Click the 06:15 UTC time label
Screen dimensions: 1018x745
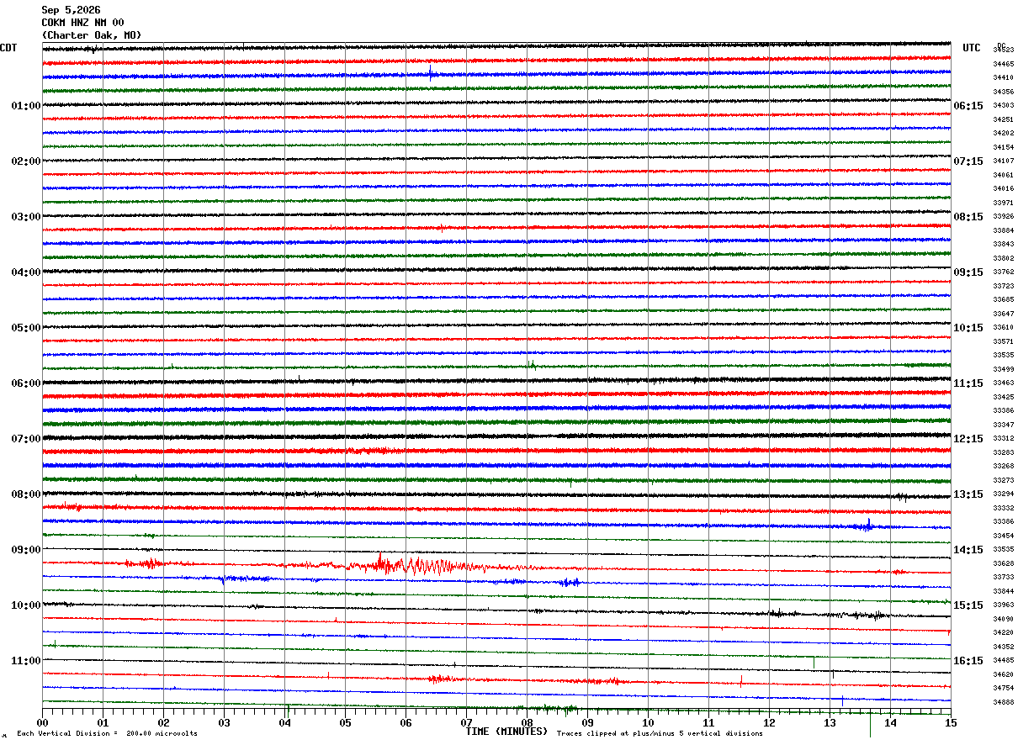click(968, 105)
